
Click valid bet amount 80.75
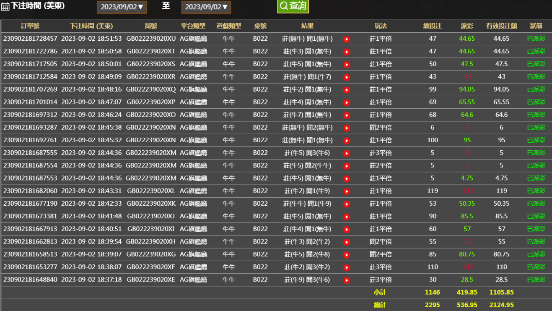coord(501,254)
